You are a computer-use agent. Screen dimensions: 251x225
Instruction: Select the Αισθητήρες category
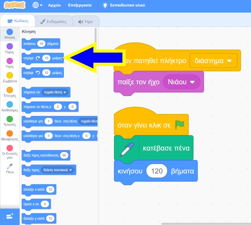coord(10,104)
